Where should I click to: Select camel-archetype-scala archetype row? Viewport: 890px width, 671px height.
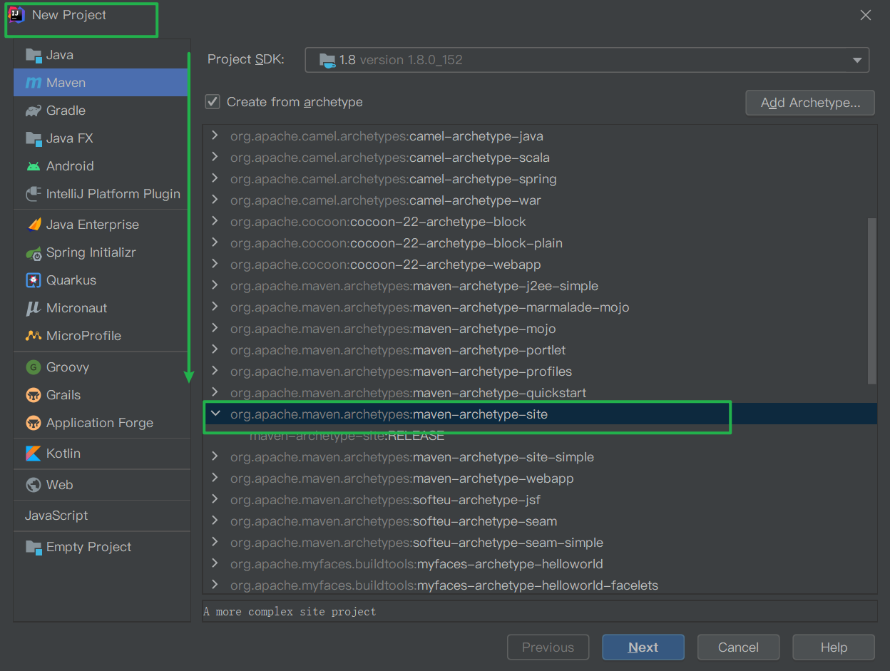[x=540, y=157]
